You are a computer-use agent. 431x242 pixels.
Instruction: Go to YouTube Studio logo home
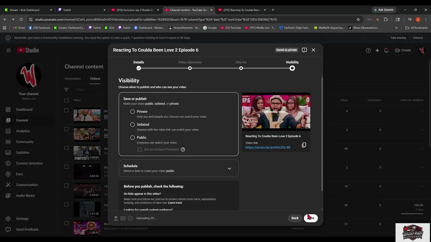pyautogui.click(x=28, y=50)
